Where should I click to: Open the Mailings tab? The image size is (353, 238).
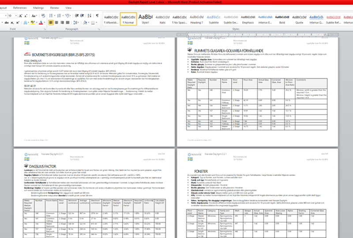[38, 8]
